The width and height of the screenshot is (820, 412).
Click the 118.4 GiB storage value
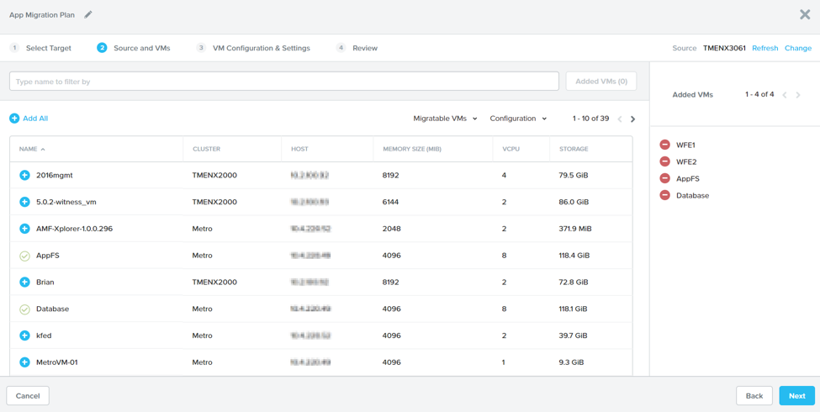(x=574, y=256)
